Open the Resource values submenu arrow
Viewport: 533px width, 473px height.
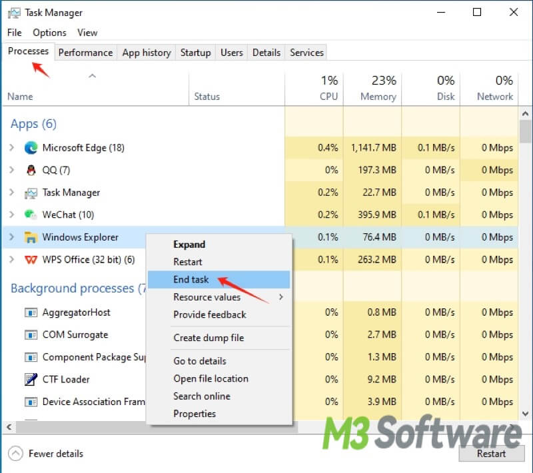click(280, 297)
